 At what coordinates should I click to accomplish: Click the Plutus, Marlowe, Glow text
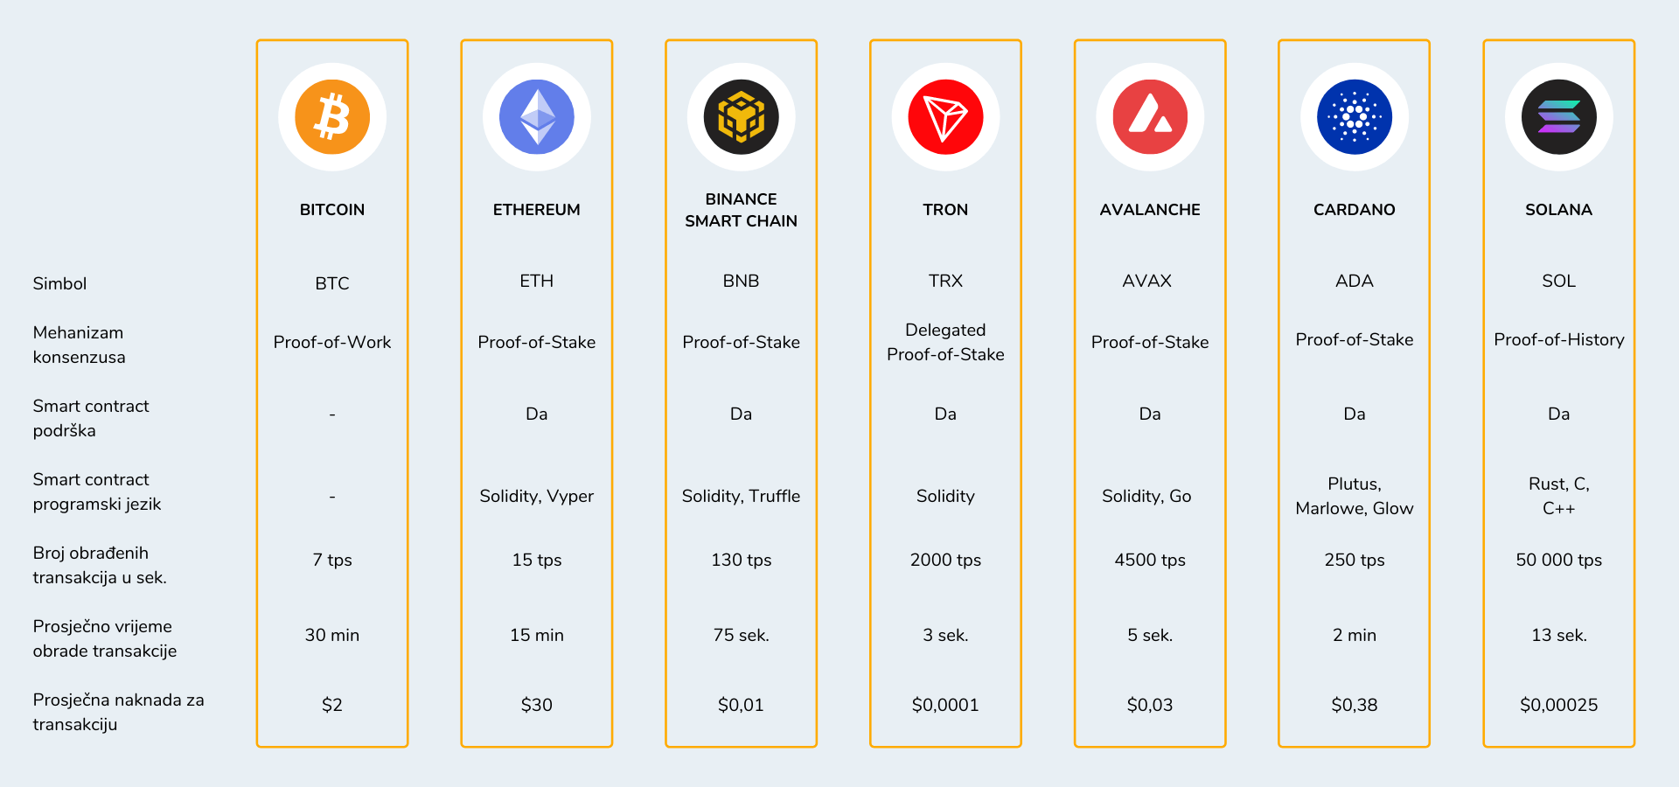click(x=1354, y=496)
